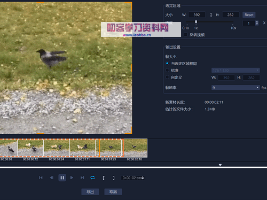This screenshot has height=200, width=267.
Task: Select thumbnail at 00:00:02:10
Action: pos(135,148)
